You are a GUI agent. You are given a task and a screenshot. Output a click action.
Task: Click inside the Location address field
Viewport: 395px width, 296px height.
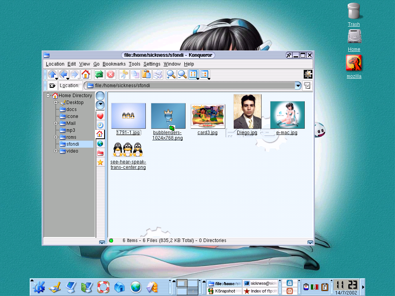click(193, 86)
